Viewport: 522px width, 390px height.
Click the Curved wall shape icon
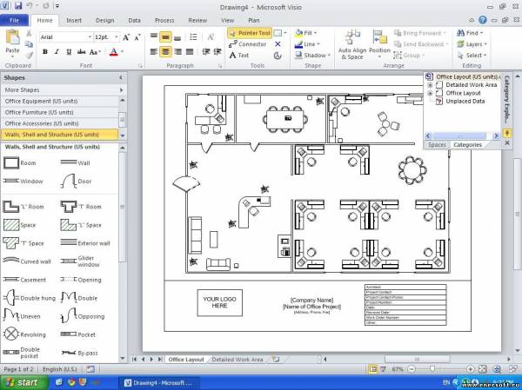(x=11, y=261)
